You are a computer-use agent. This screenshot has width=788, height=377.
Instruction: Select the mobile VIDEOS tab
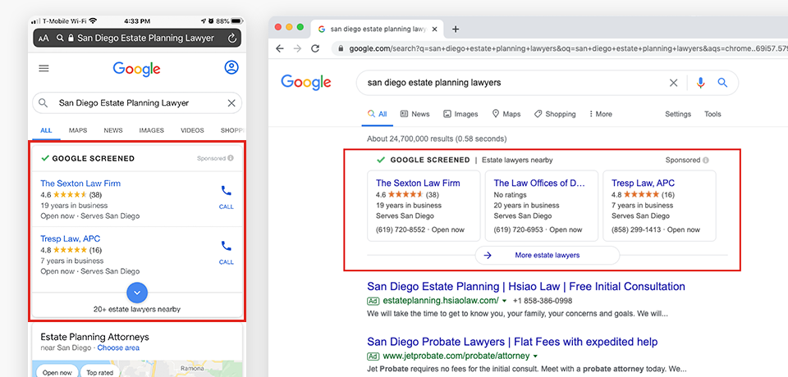(x=192, y=130)
